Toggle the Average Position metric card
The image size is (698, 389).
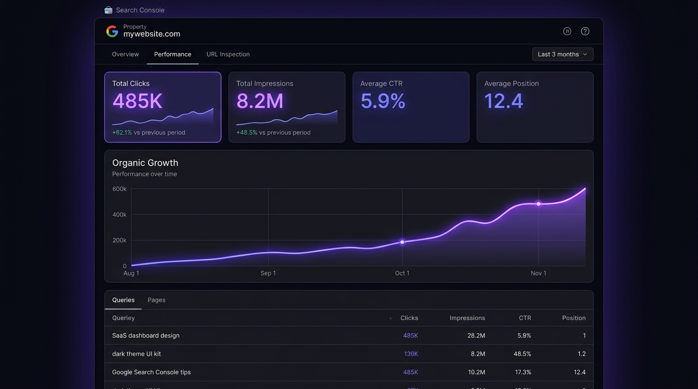pyautogui.click(x=535, y=107)
